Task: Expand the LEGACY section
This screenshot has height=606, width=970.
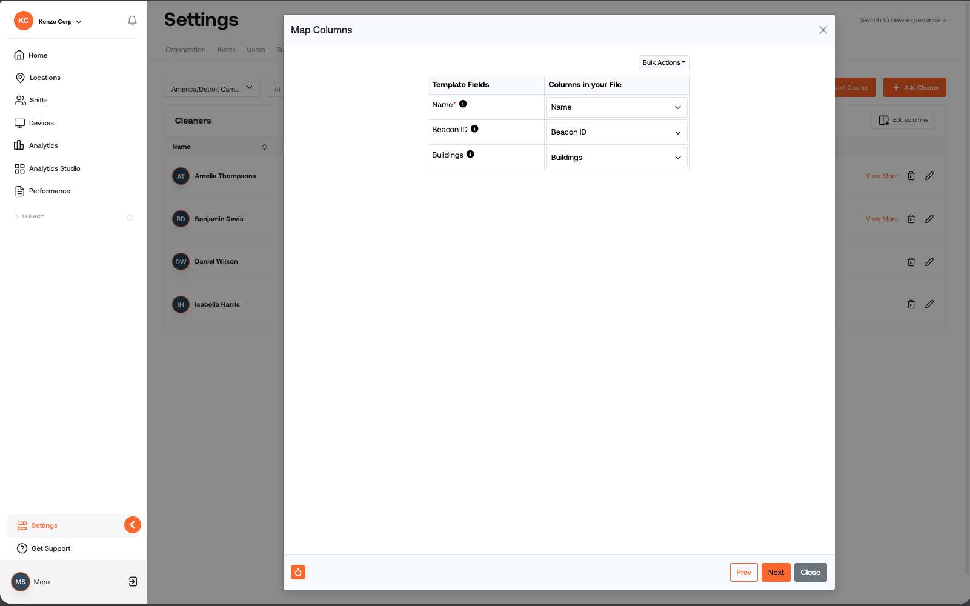Action: point(29,216)
